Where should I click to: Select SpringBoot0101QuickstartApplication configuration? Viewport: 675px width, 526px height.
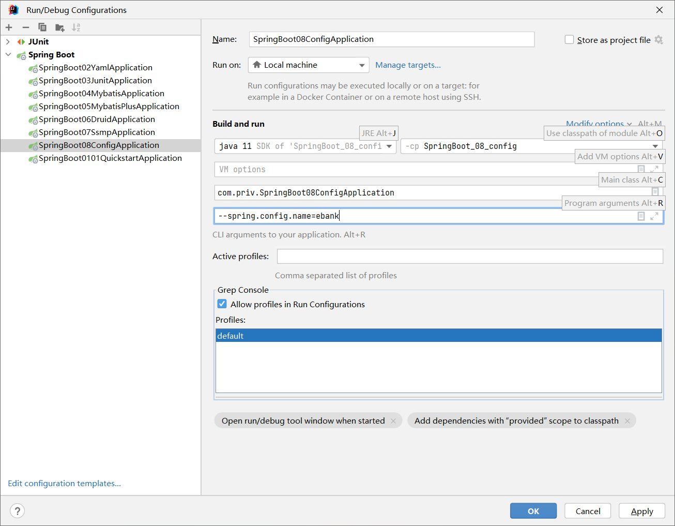point(110,158)
